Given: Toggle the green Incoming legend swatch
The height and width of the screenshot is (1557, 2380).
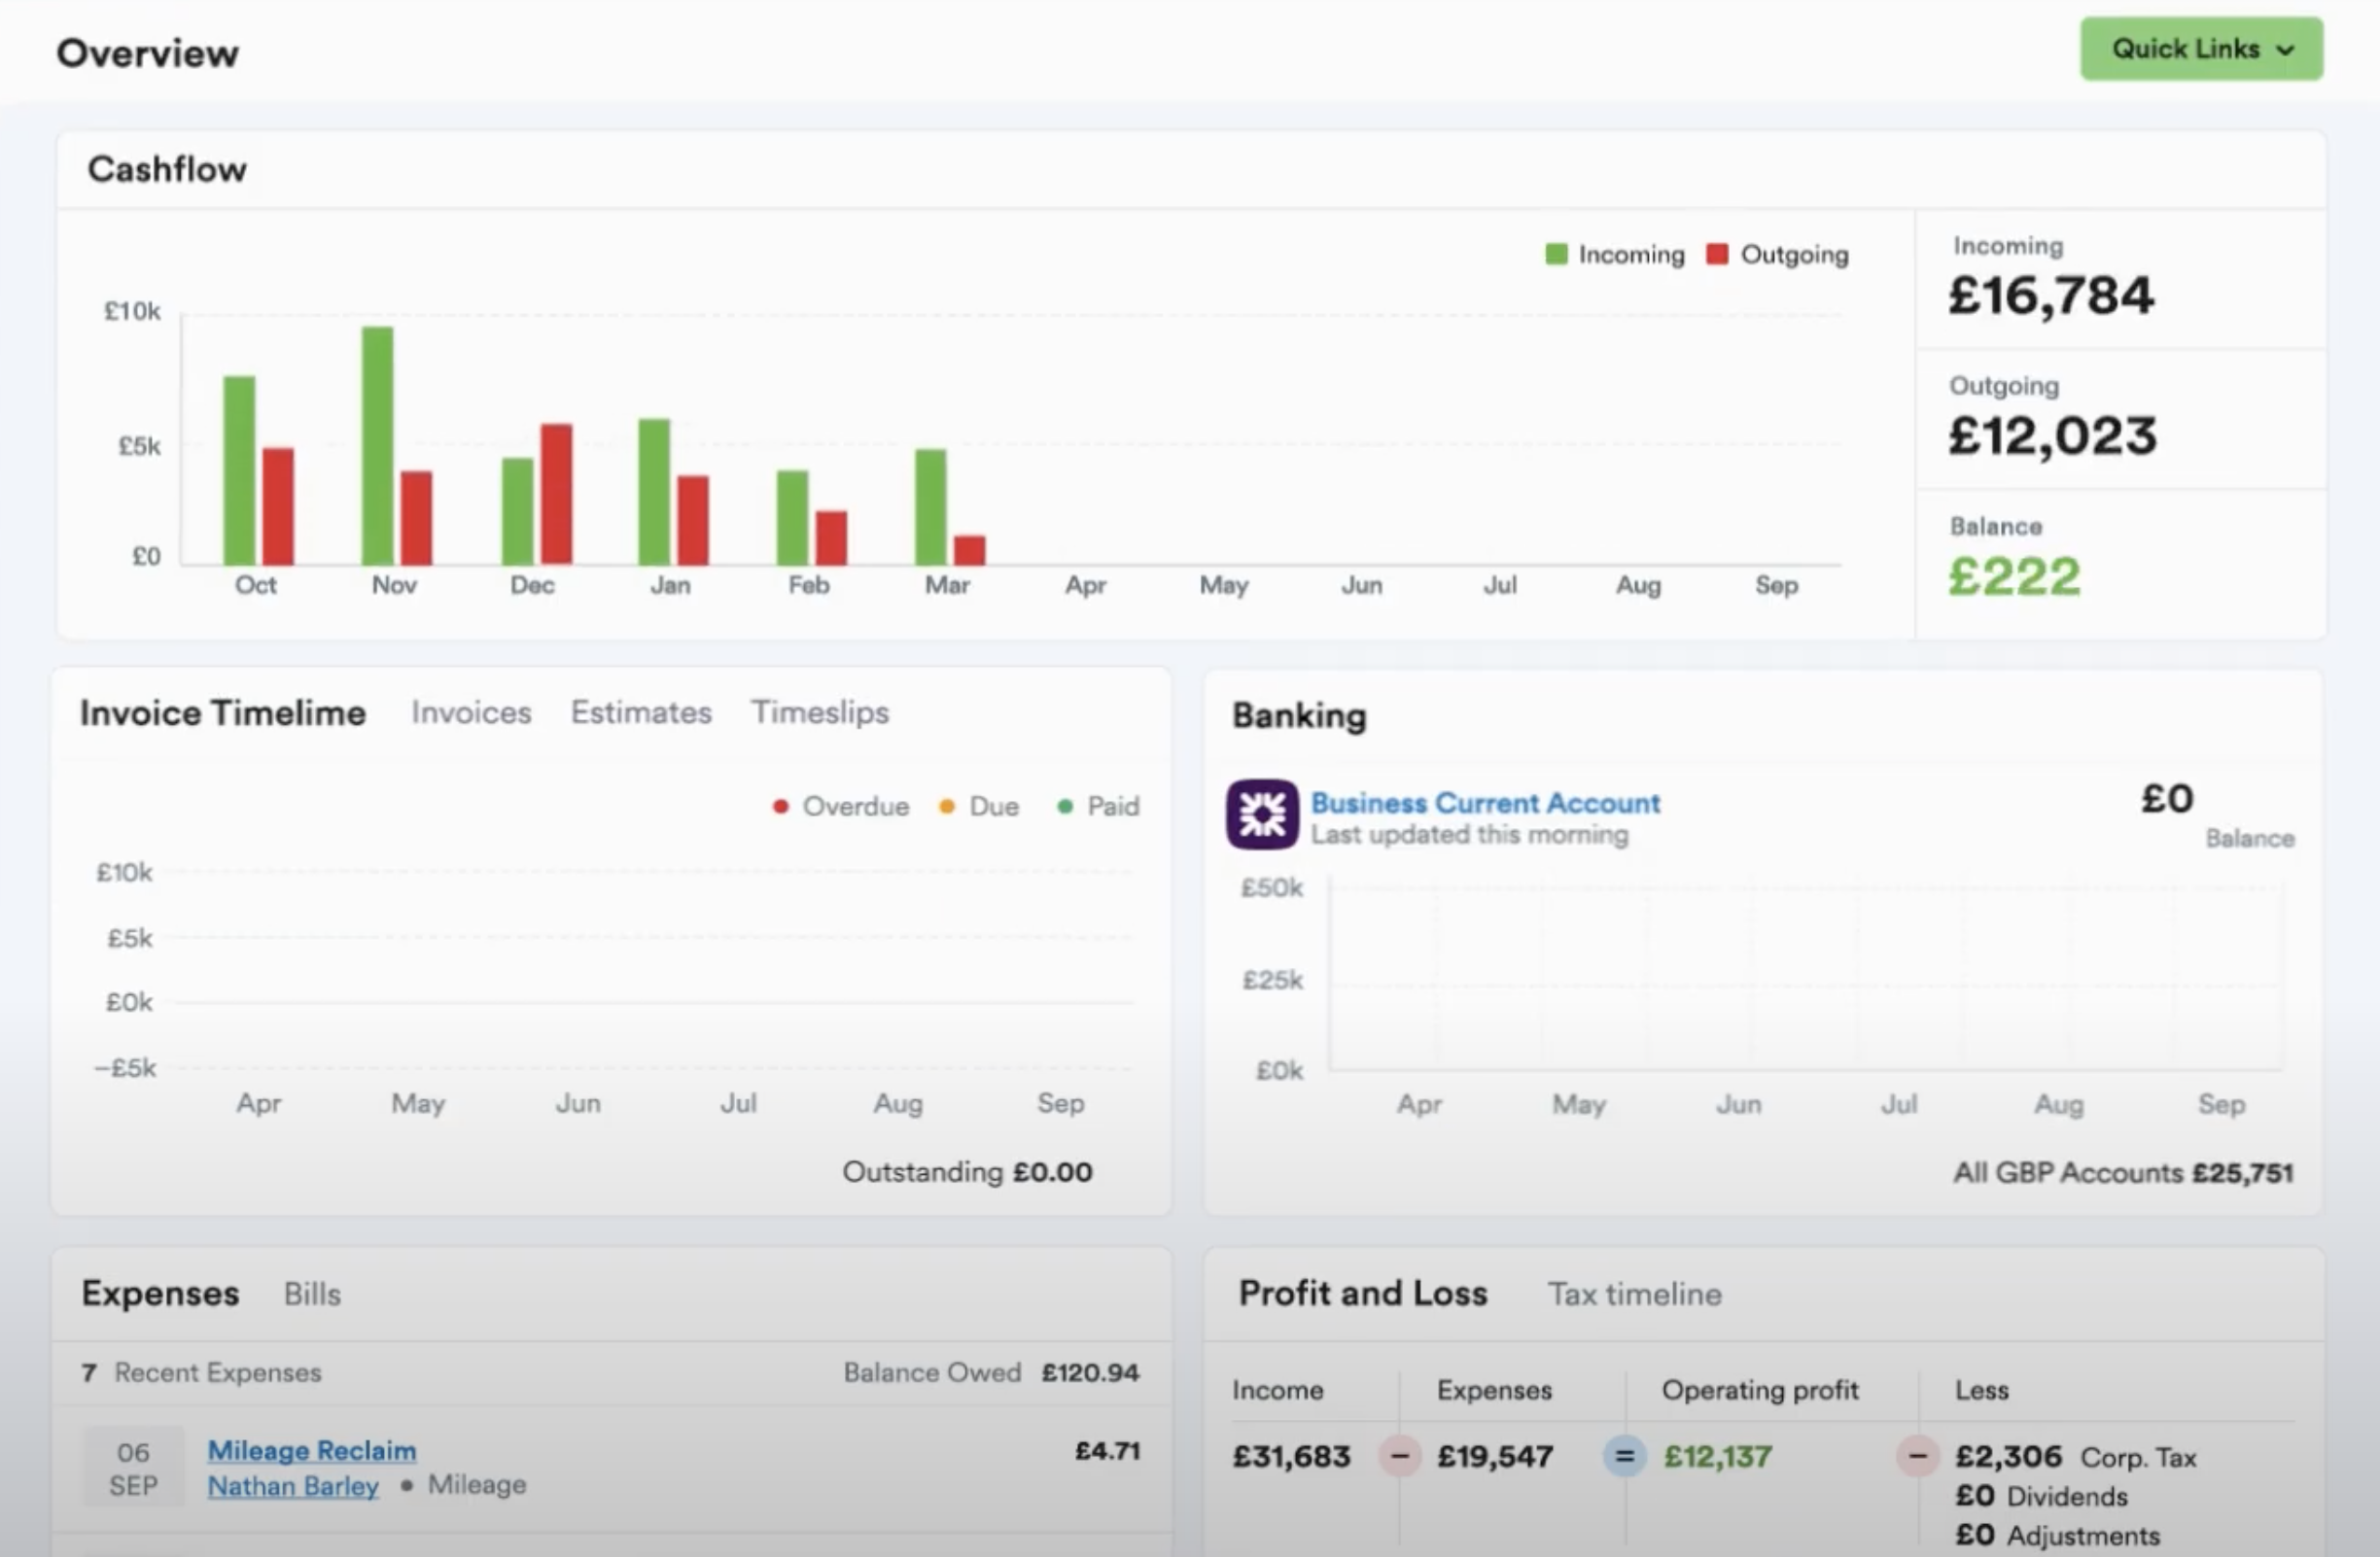Looking at the screenshot, I should click(1556, 255).
